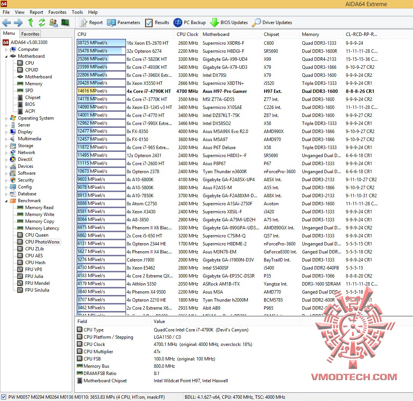The height and width of the screenshot is (401, 413).
Task: Go back with the left arrow toolbar icon
Action: 6,23
